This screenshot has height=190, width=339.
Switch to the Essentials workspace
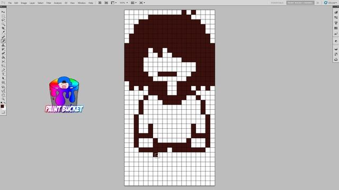(x=277, y=3)
